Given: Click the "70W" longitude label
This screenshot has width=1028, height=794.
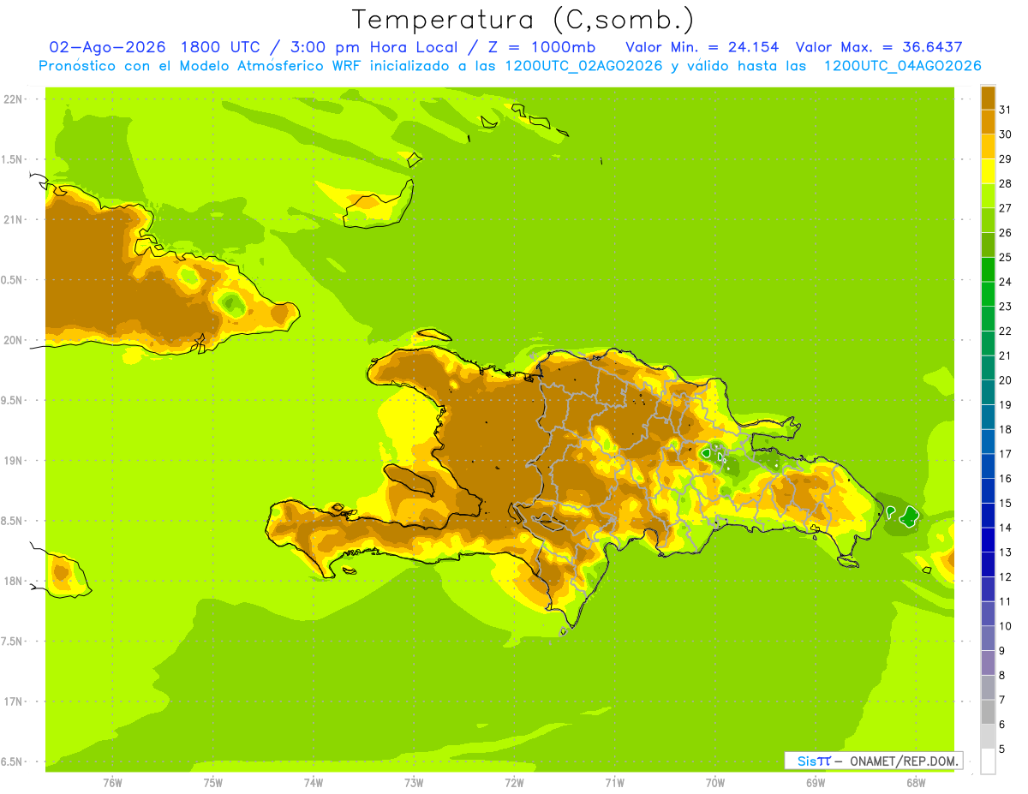Looking at the screenshot, I should click(x=715, y=784).
